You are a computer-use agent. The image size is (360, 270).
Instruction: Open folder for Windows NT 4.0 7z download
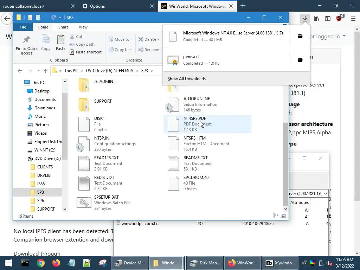click(300, 36)
